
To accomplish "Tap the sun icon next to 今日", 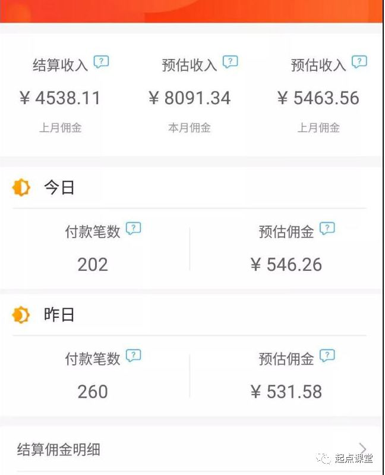I will tap(21, 187).
